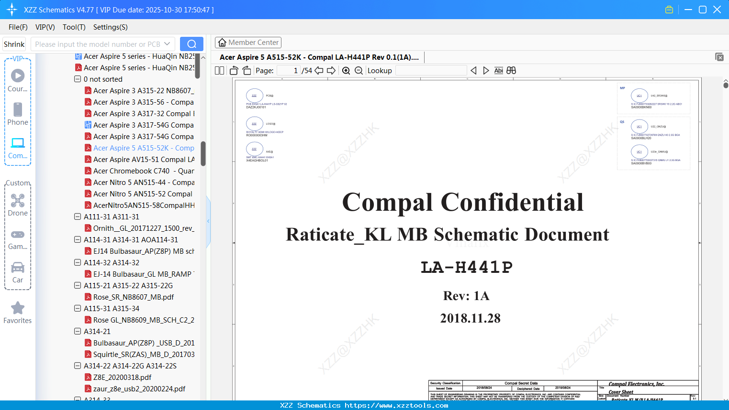
Task: Open Z8E_20200318.pdf
Action: (118, 378)
